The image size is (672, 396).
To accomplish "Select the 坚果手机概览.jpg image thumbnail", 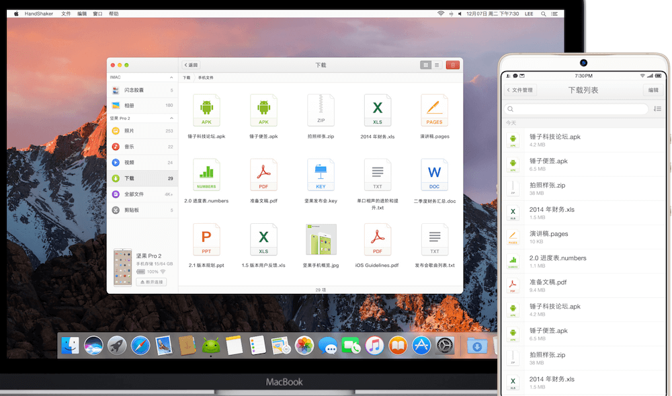I will [321, 239].
